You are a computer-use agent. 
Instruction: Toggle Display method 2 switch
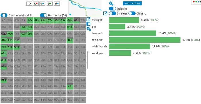point(4,15)
